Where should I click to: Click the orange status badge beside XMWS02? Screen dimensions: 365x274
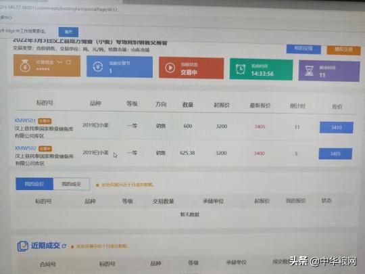(45, 148)
